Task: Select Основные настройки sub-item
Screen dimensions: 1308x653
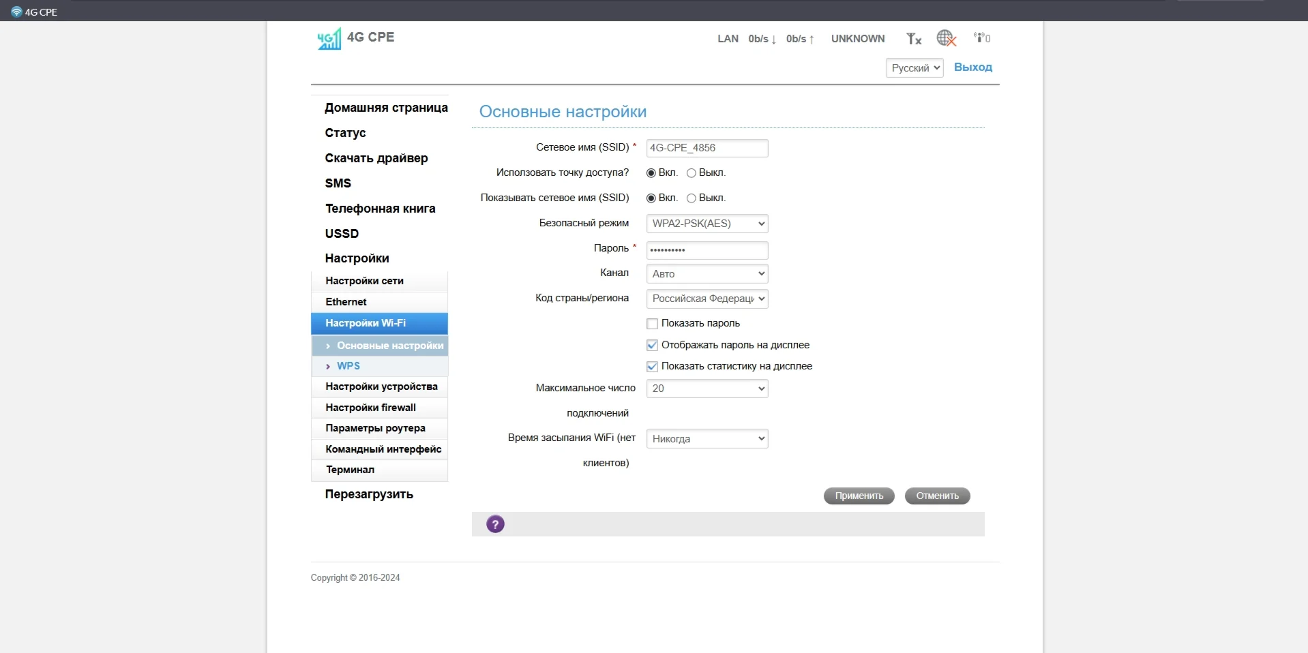Action: (x=380, y=346)
